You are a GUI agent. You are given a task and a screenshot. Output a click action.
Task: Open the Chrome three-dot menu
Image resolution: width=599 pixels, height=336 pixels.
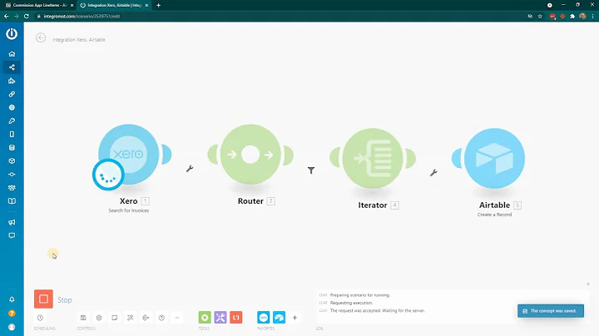tap(592, 17)
